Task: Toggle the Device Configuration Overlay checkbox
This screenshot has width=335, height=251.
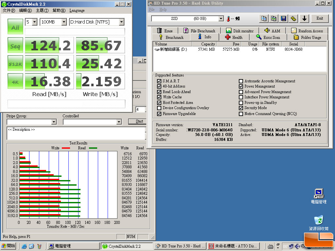Action: (x=159, y=108)
